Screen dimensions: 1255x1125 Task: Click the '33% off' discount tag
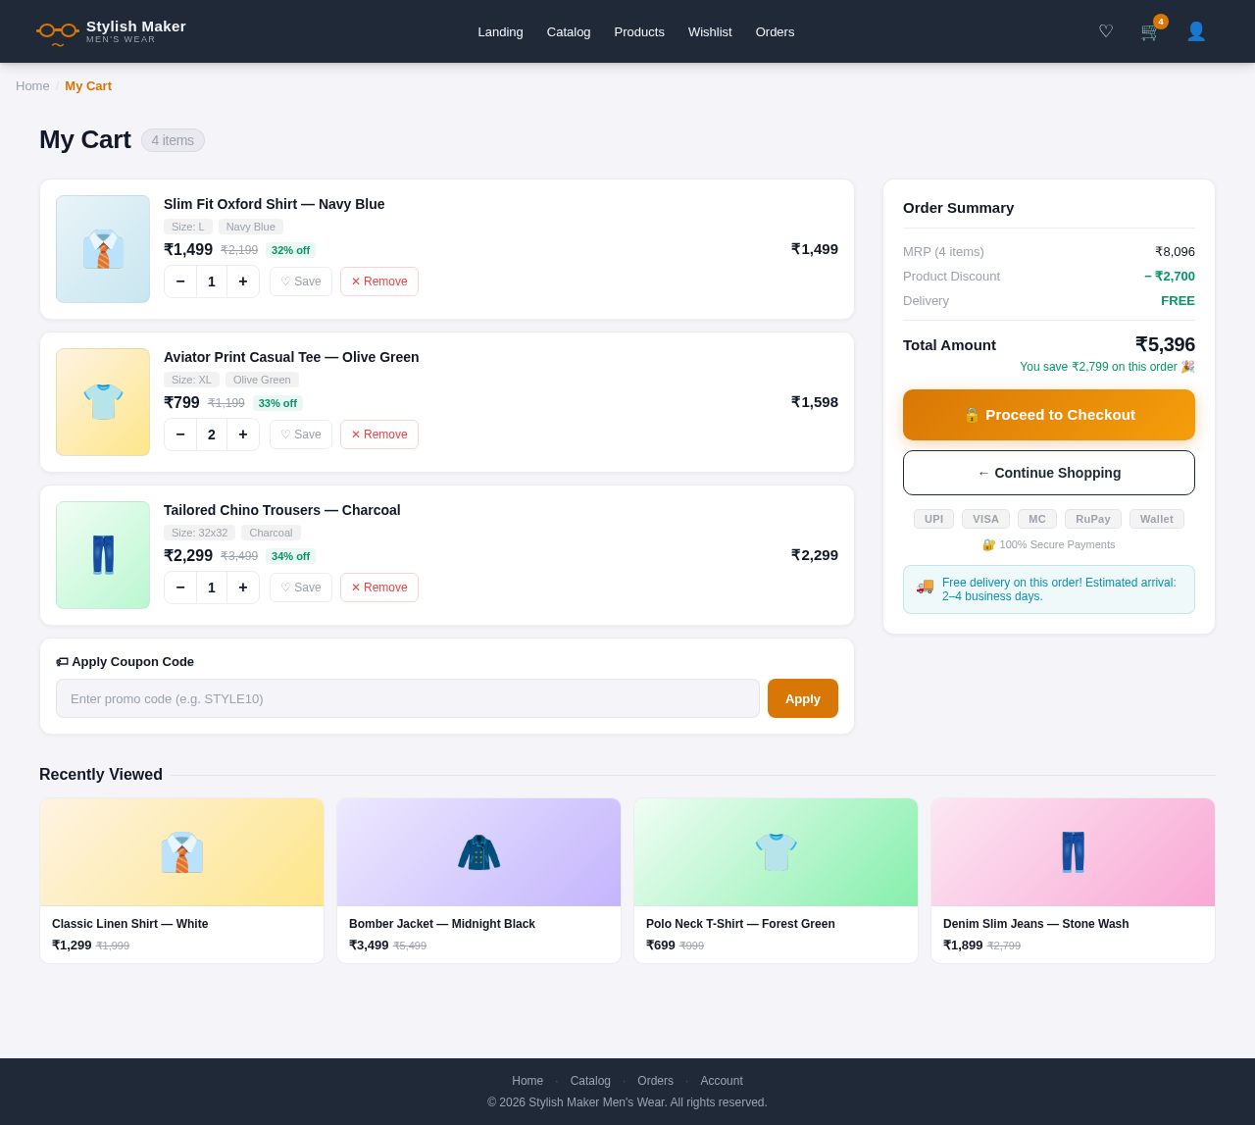277,403
